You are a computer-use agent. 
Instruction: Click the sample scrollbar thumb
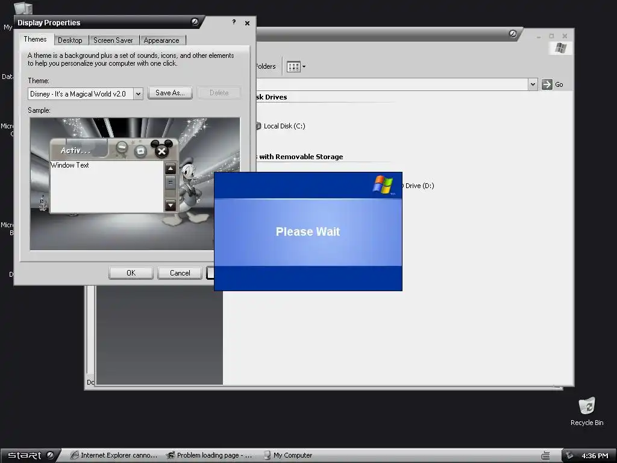click(171, 183)
